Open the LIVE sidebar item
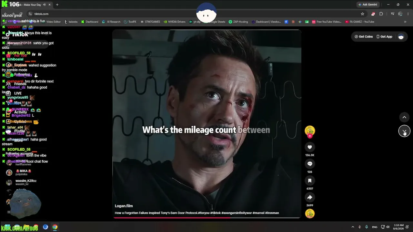 (15, 93)
